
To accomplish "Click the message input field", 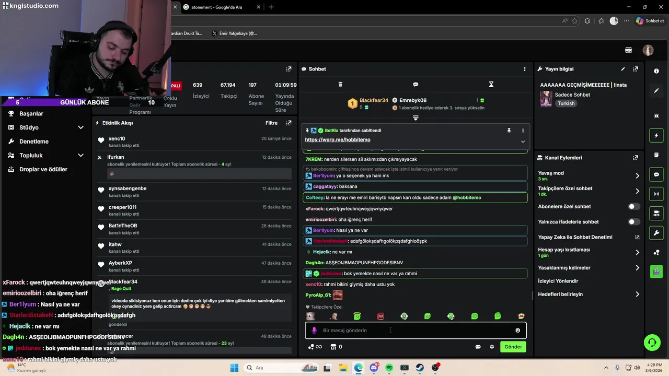I will pos(416,331).
